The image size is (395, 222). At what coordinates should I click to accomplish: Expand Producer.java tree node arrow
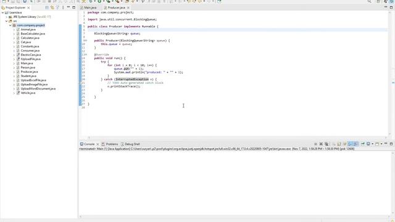[x=14, y=72]
